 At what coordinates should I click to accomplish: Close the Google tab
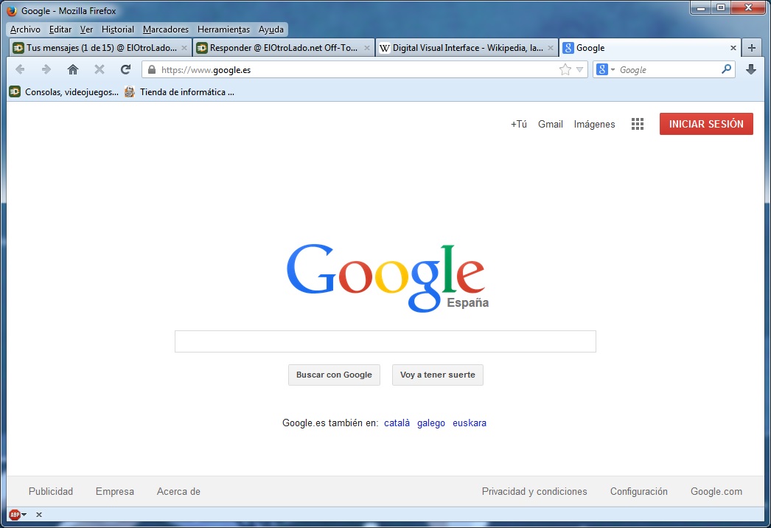tap(733, 48)
